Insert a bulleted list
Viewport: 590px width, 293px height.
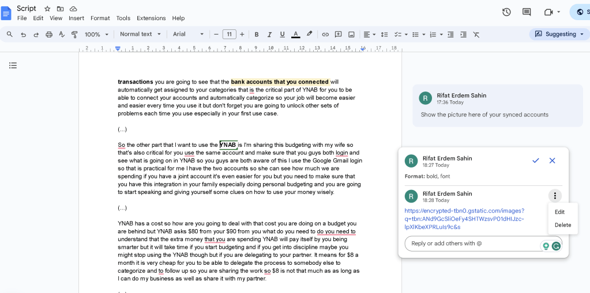(415, 35)
